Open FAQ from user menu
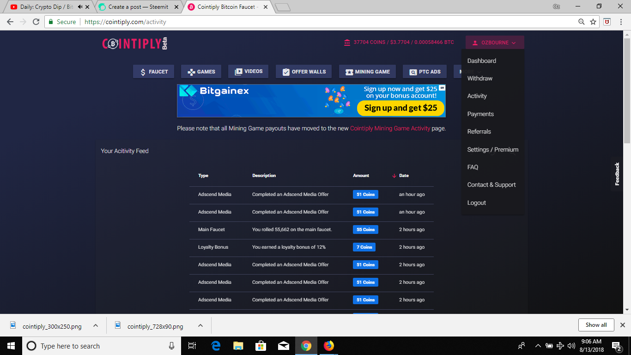The width and height of the screenshot is (631, 355). (473, 167)
